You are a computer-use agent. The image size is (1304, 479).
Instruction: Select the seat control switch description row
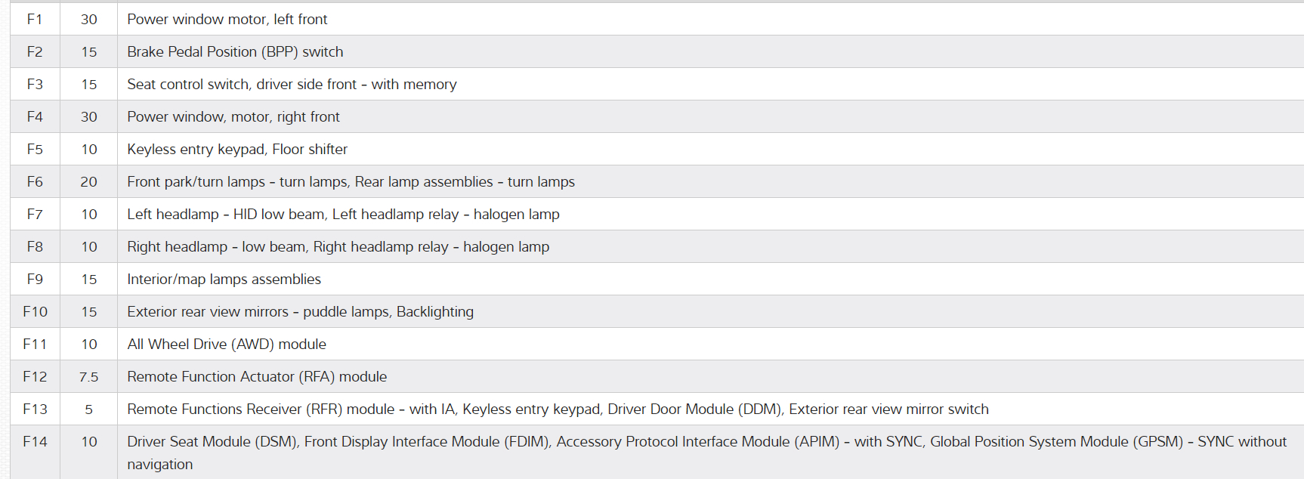(x=292, y=85)
